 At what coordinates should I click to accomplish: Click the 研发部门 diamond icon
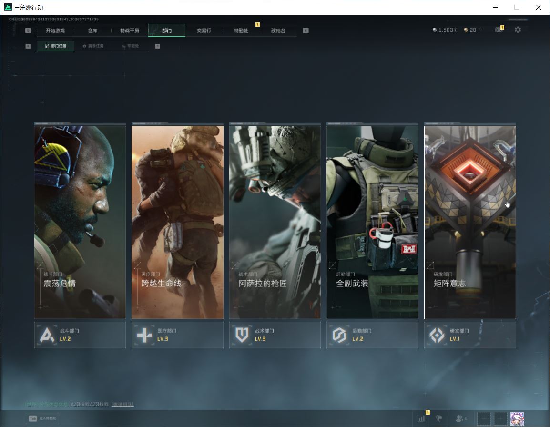(437, 335)
